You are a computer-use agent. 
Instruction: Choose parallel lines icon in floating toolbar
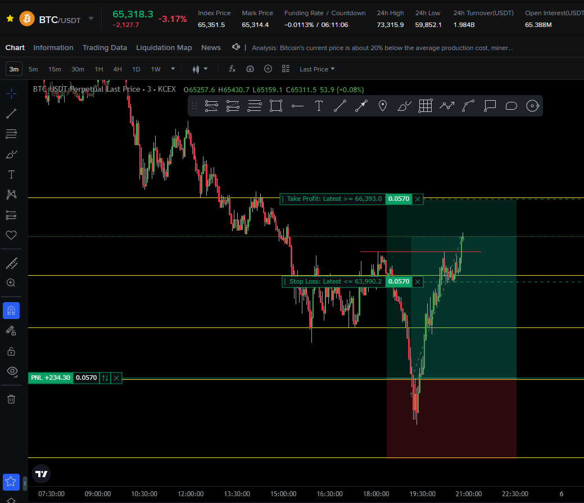255,106
